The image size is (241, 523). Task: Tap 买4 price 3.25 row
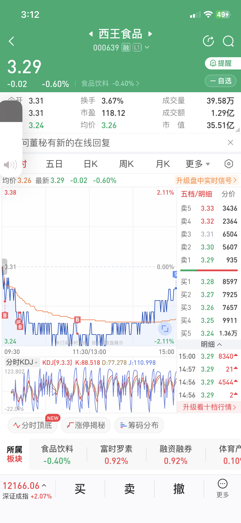(209, 320)
